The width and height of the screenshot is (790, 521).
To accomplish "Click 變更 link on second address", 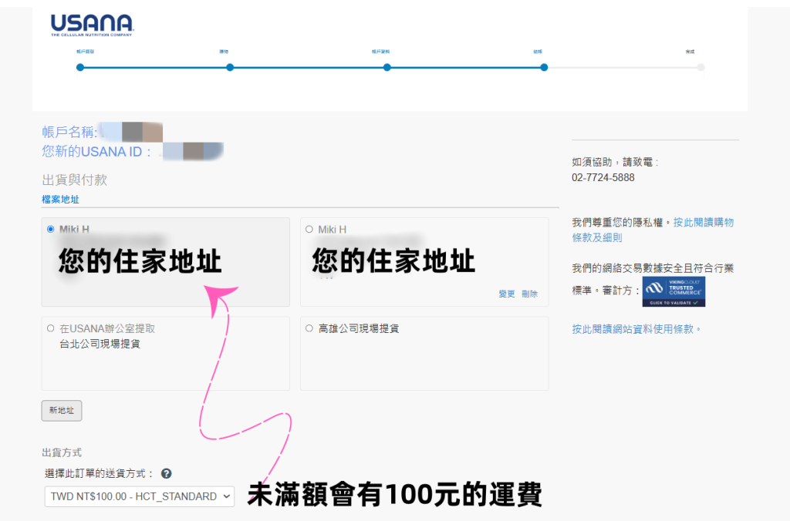I will pyautogui.click(x=506, y=294).
